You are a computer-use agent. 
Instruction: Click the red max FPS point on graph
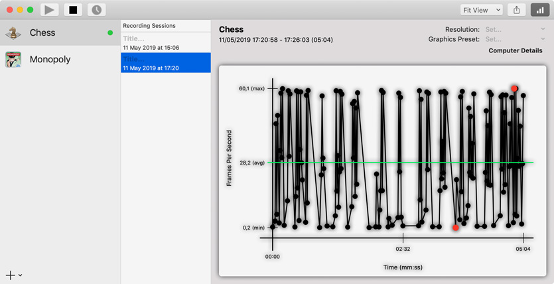514,88
